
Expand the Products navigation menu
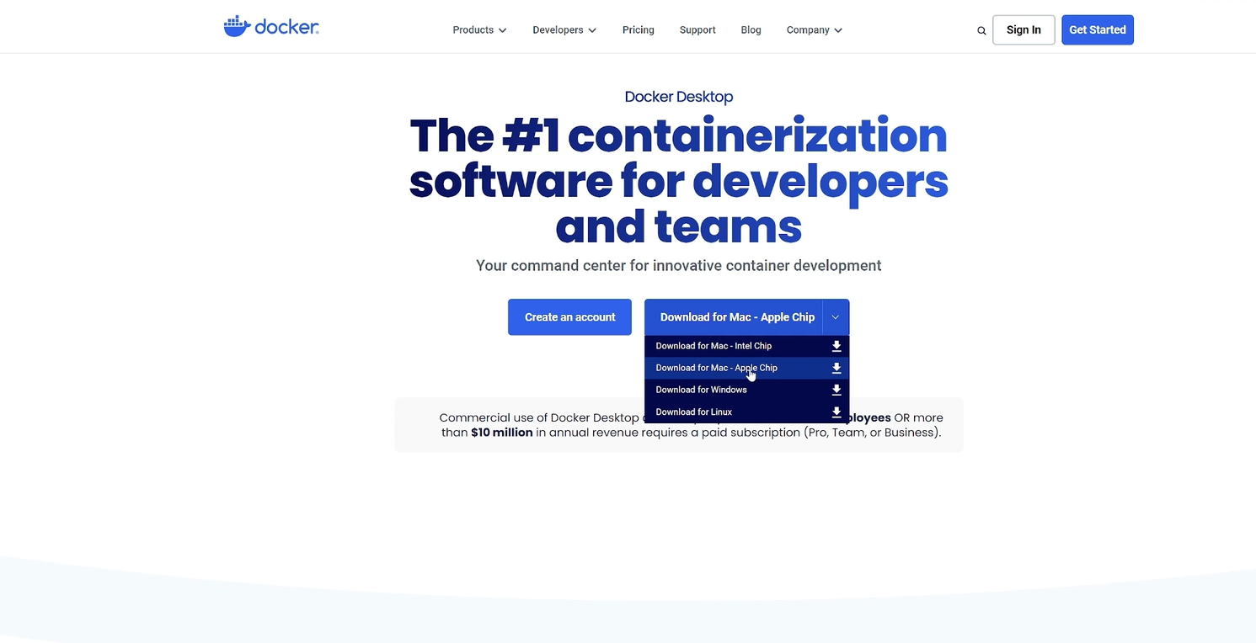pyautogui.click(x=479, y=30)
